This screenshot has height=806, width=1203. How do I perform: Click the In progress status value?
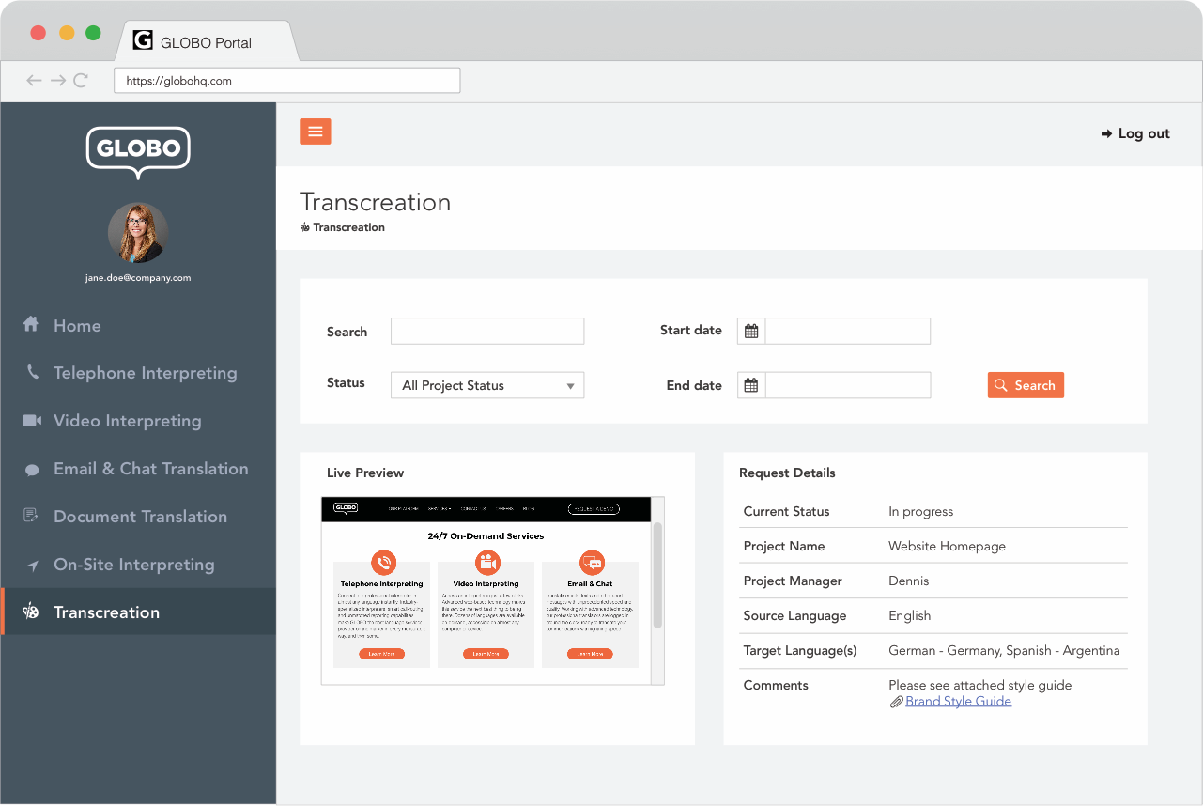pyautogui.click(x=920, y=512)
